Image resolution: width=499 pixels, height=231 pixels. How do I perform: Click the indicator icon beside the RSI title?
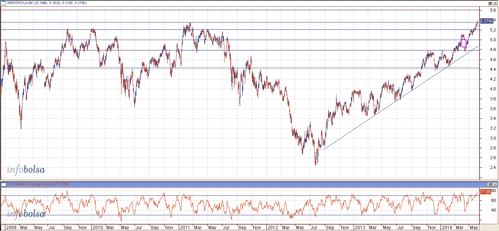click(x=4, y=184)
